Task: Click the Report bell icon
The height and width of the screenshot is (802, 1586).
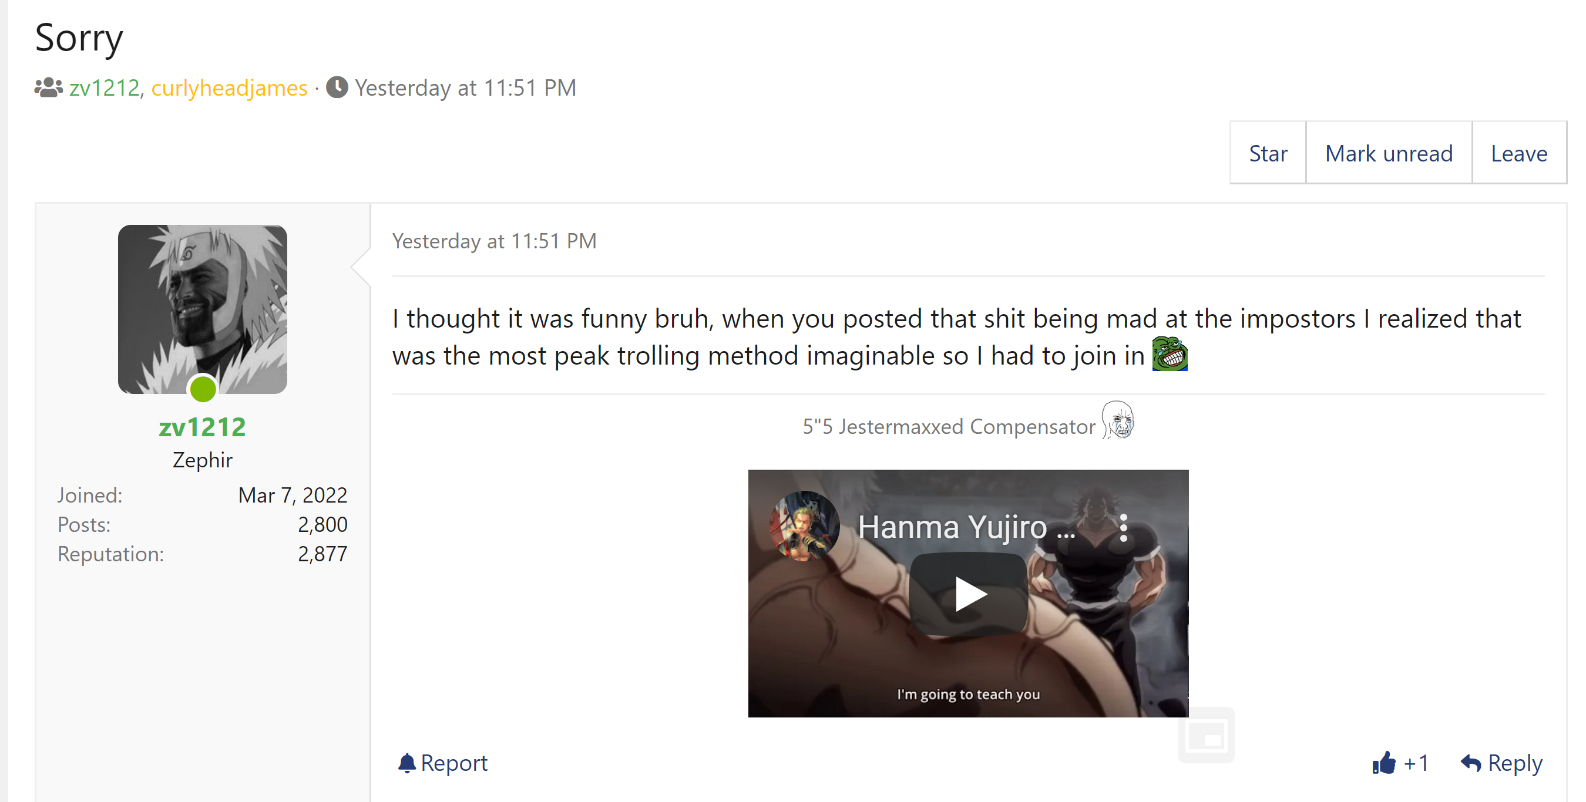Action: coord(407,763)
